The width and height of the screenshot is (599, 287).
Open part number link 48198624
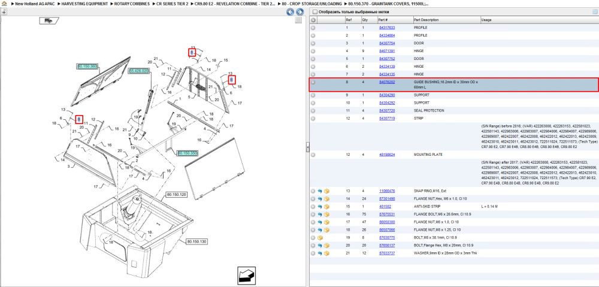[x=387, y=155]
